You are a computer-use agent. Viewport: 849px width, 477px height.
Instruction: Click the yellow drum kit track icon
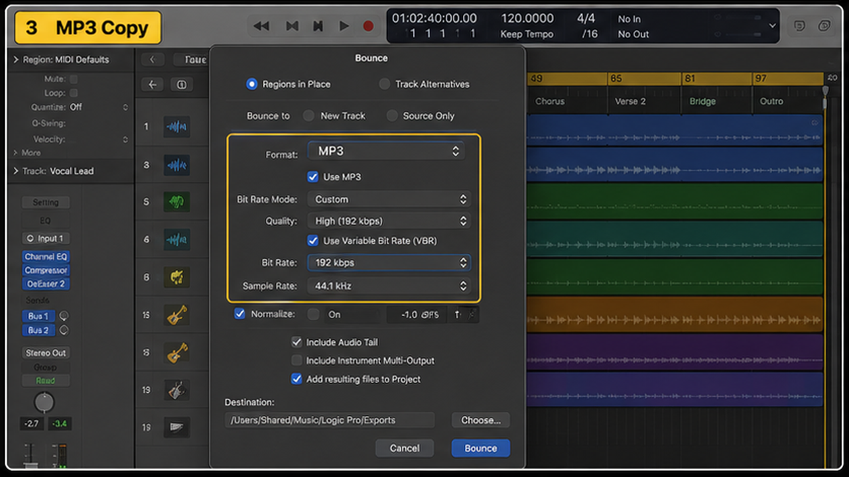[x=176, y=277]
